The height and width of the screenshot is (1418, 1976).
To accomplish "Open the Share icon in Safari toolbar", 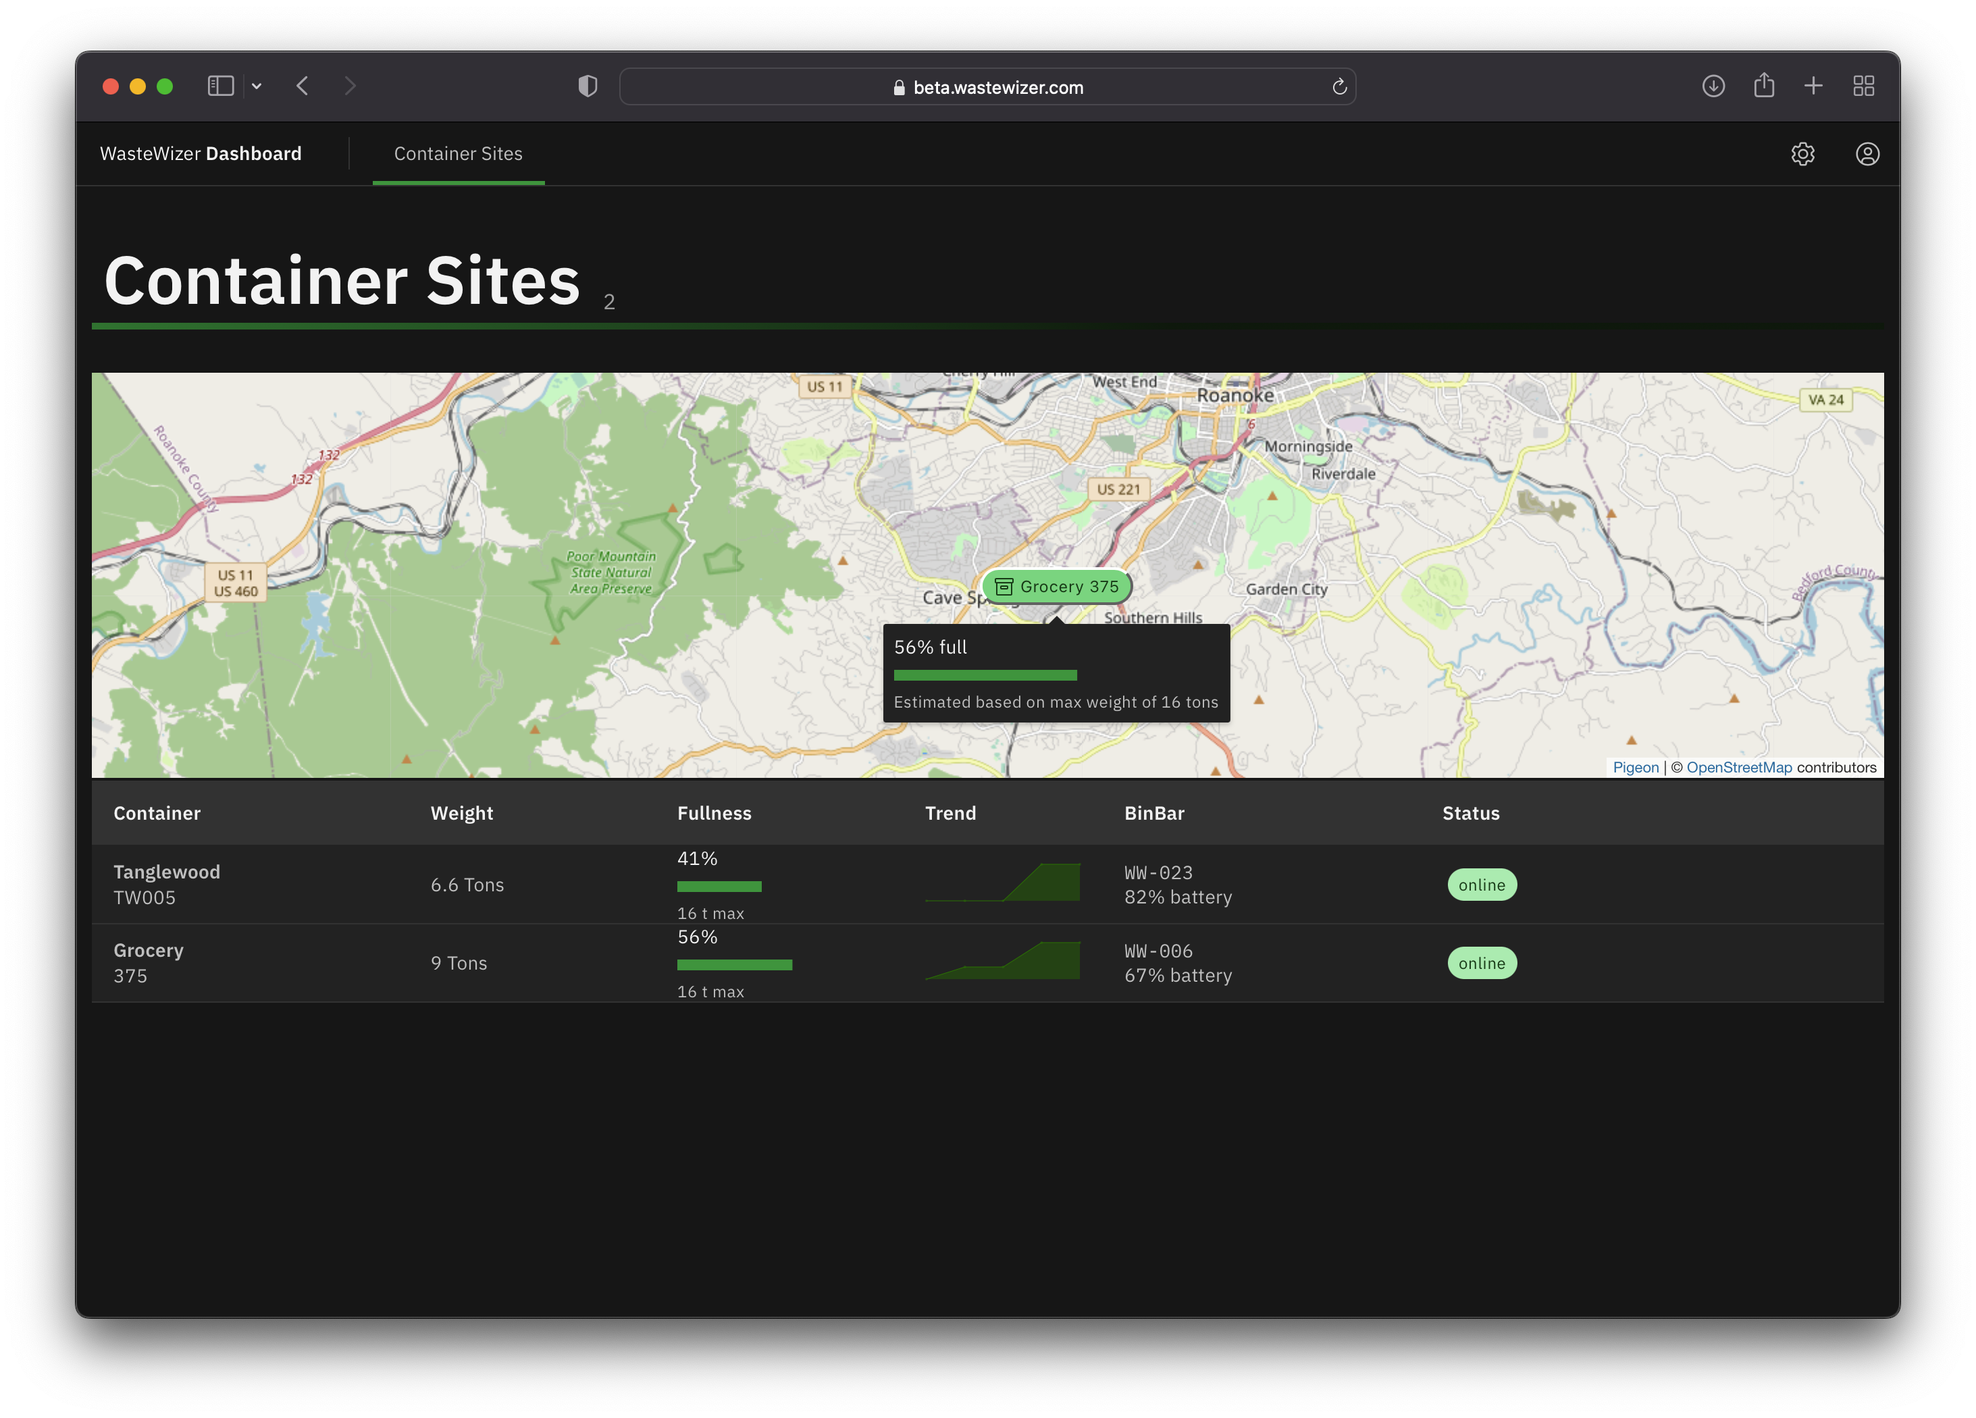I will [1763, 85].
